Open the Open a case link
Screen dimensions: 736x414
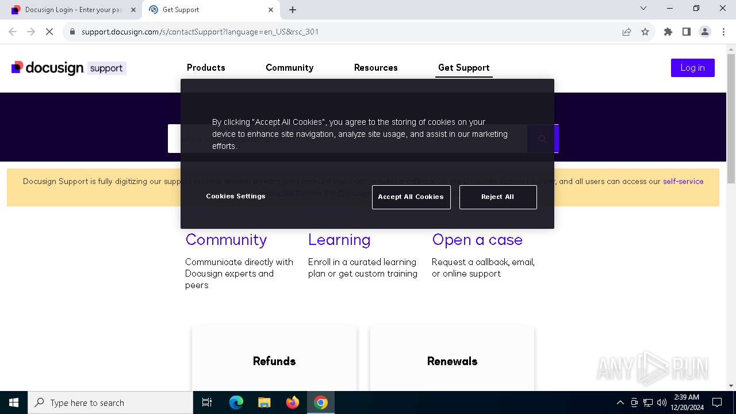coord(477,240)
